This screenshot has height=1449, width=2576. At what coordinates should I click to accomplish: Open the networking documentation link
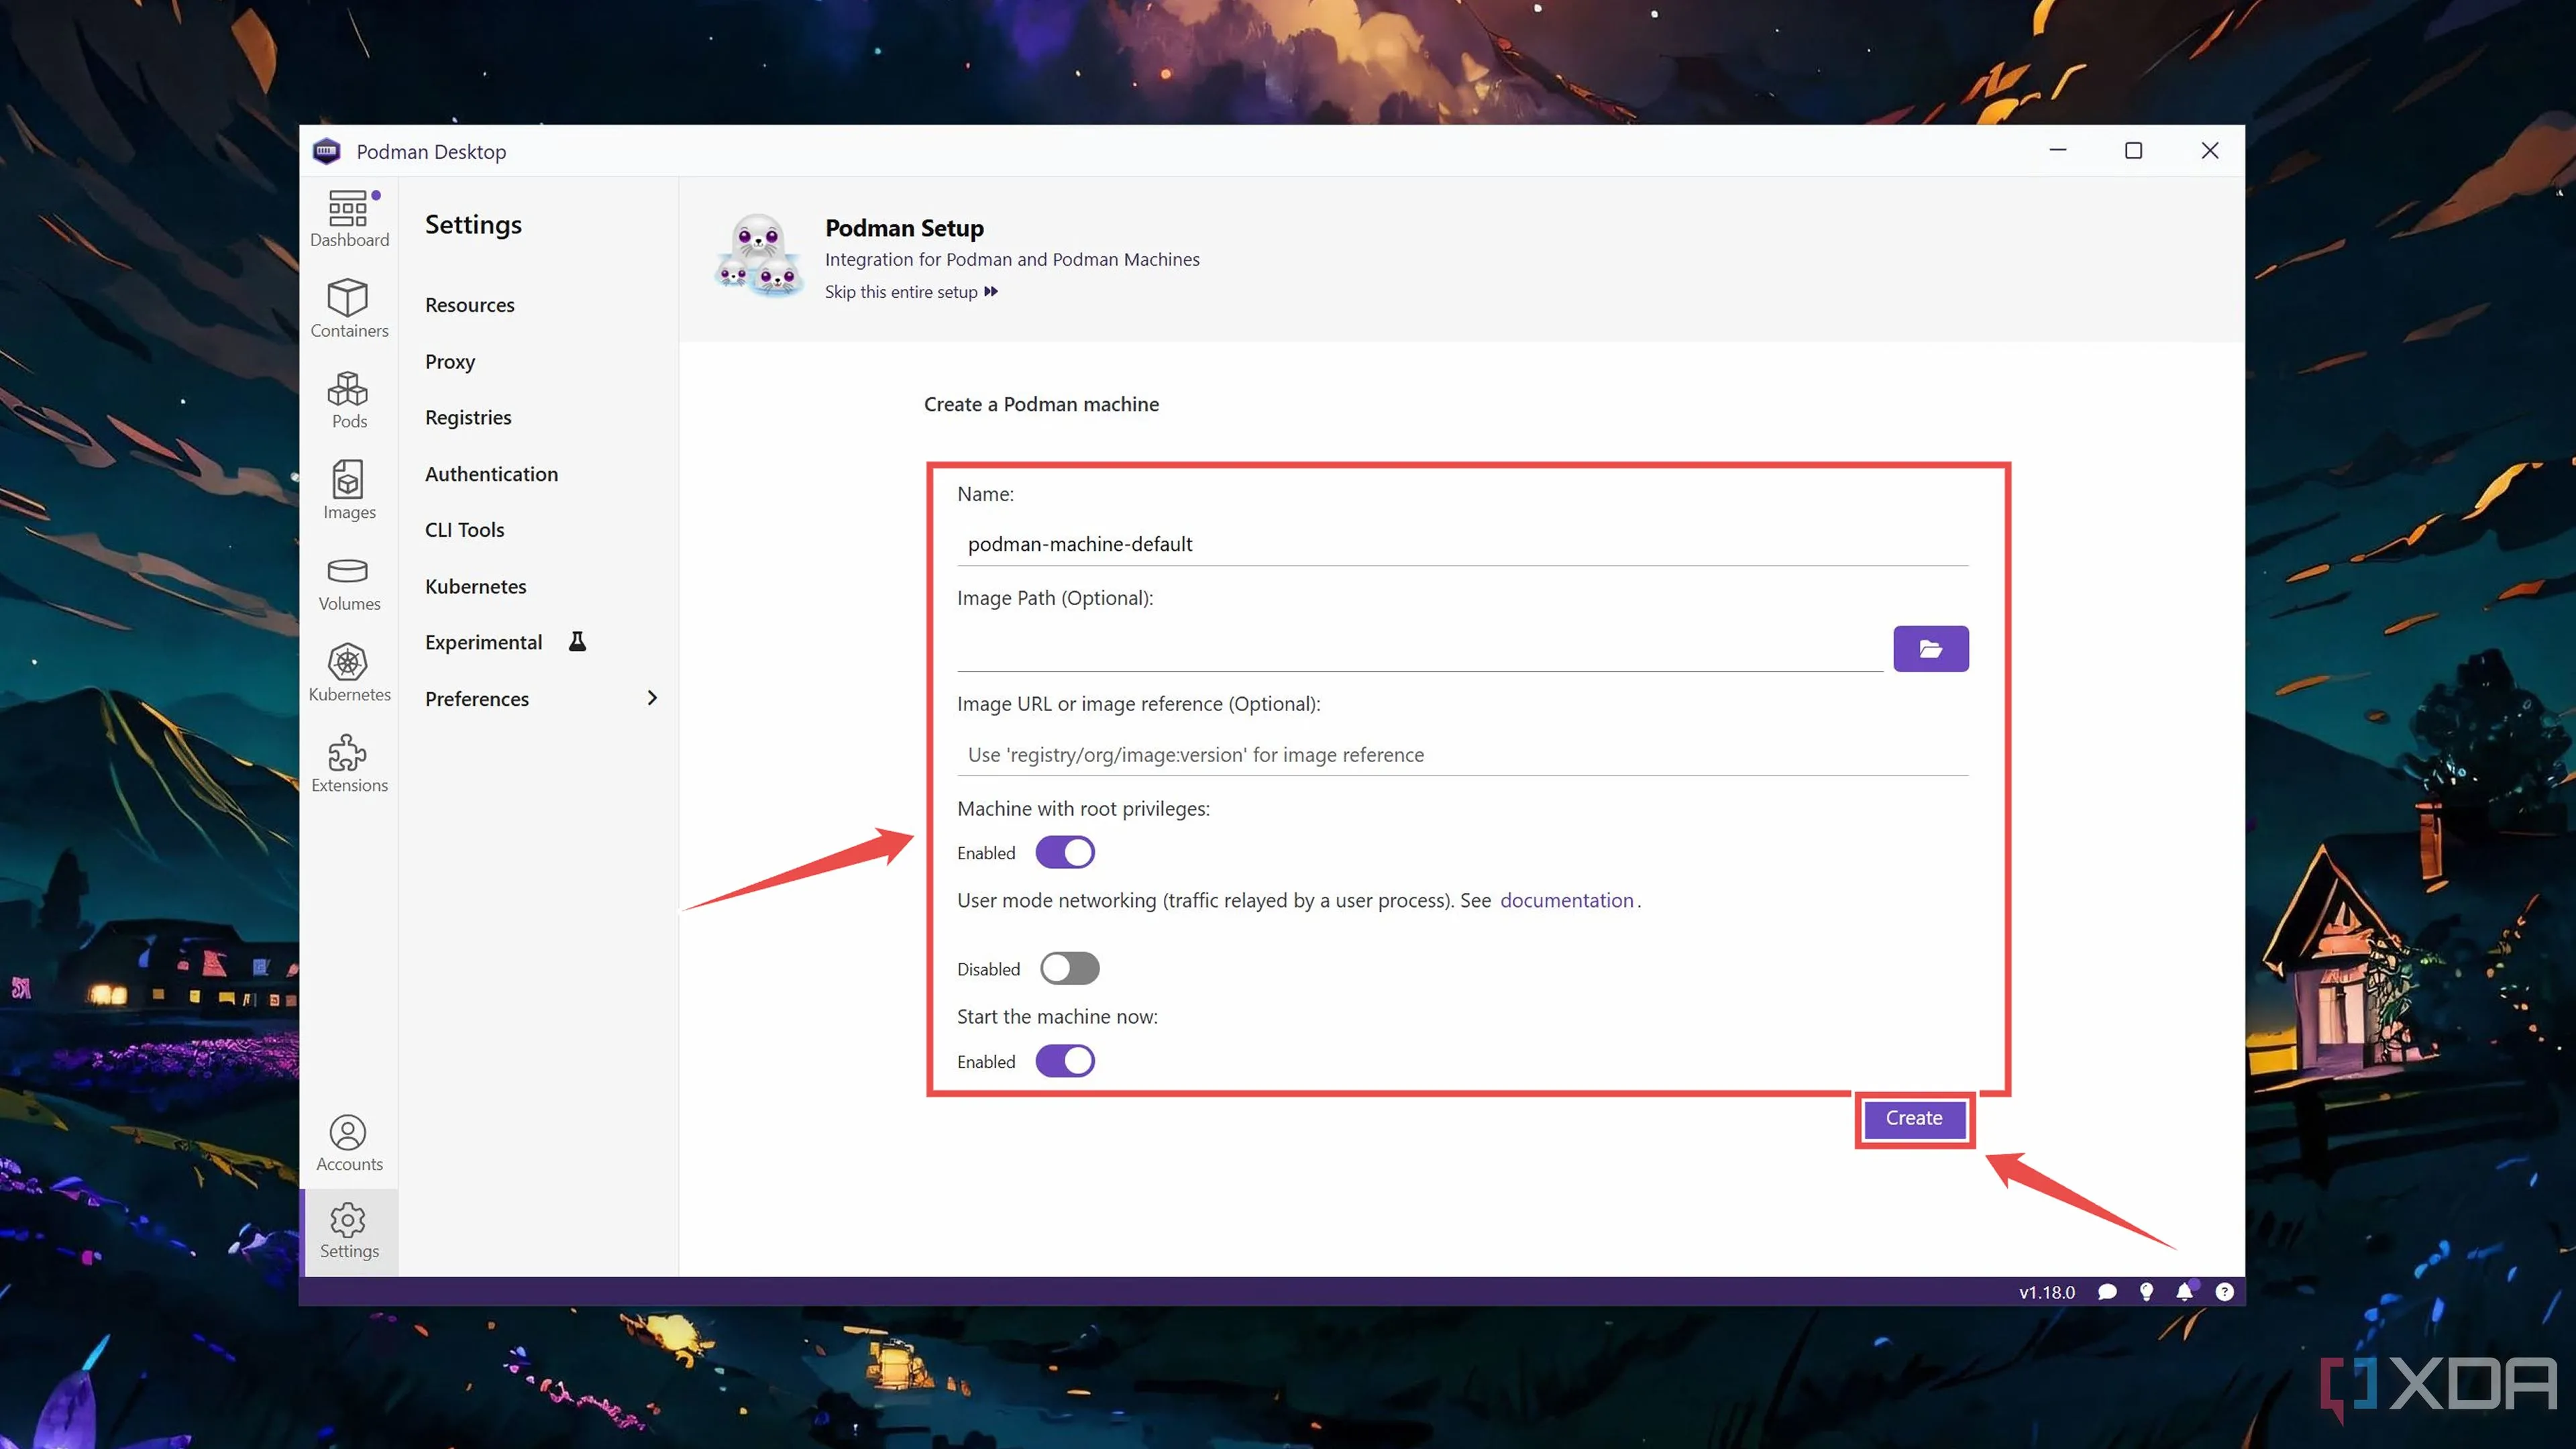tap(1566, 900)
